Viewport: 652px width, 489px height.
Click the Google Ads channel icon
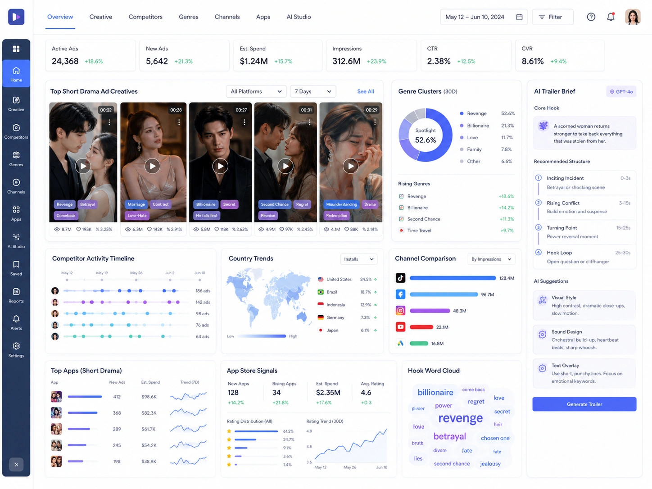pyautogui.click(x=400, y=343)
